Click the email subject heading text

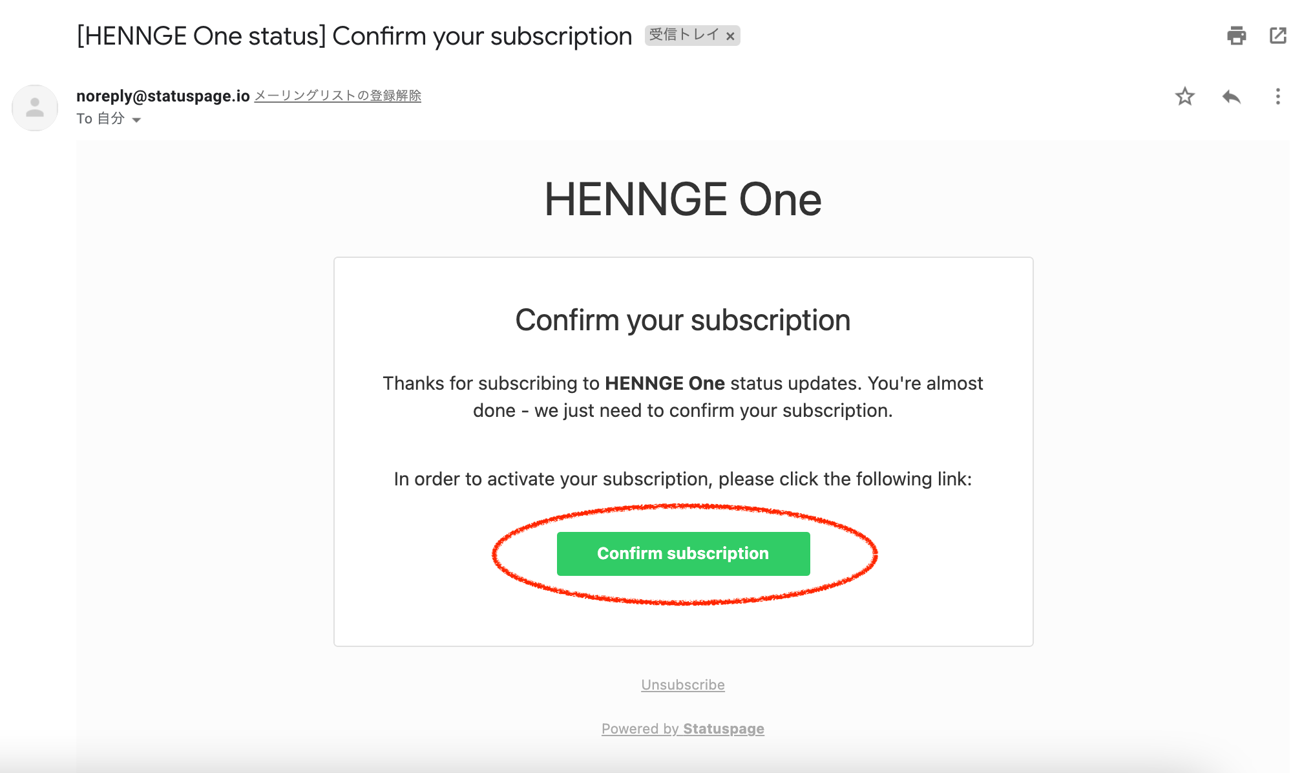click(354, 36)
